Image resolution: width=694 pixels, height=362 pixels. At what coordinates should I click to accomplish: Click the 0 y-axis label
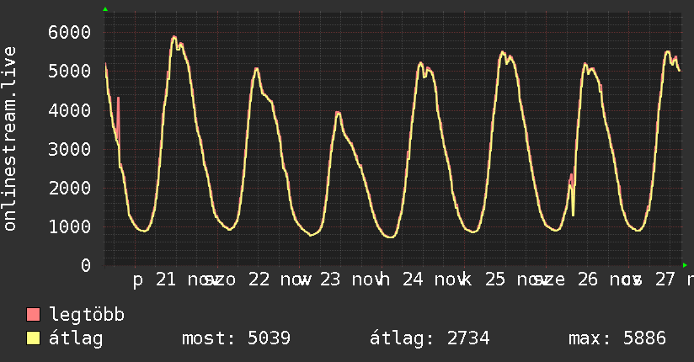click(86, 265)
